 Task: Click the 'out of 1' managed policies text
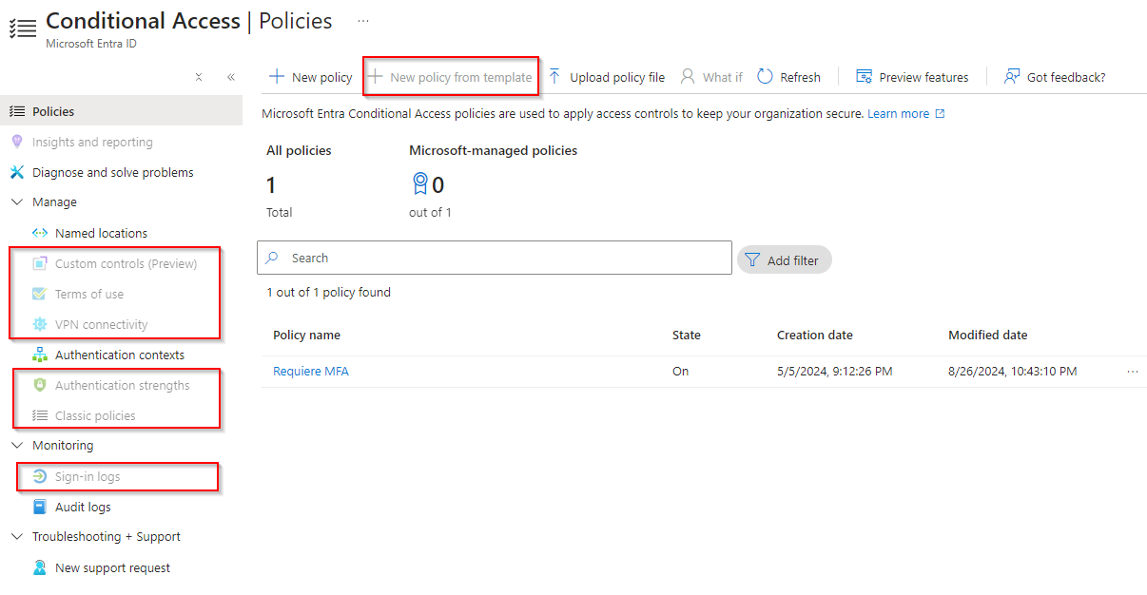coord(430,212)
